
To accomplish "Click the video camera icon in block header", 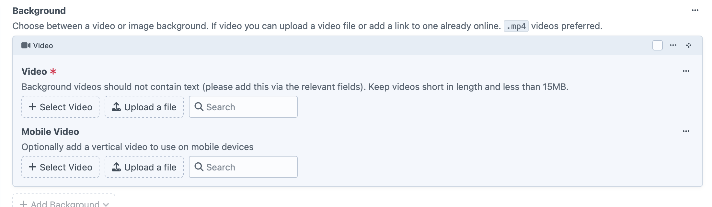I will click(26, 45).
